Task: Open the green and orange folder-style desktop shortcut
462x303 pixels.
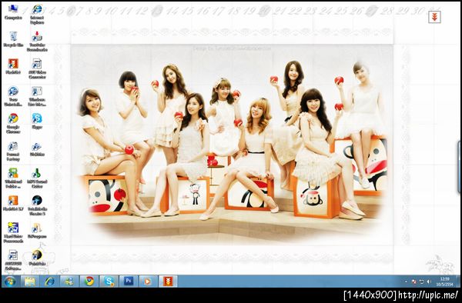Action: pyautogui.click(x=13, y=178)
